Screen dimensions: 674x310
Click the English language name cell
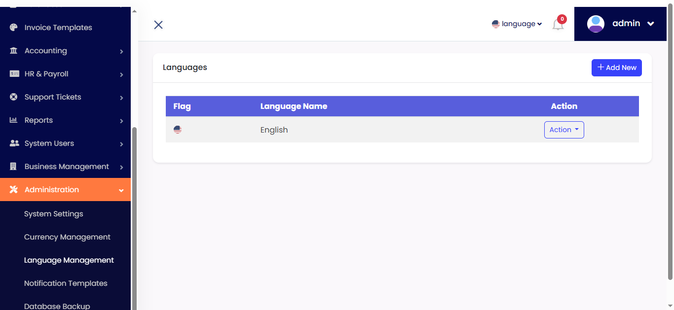point(274,130)
